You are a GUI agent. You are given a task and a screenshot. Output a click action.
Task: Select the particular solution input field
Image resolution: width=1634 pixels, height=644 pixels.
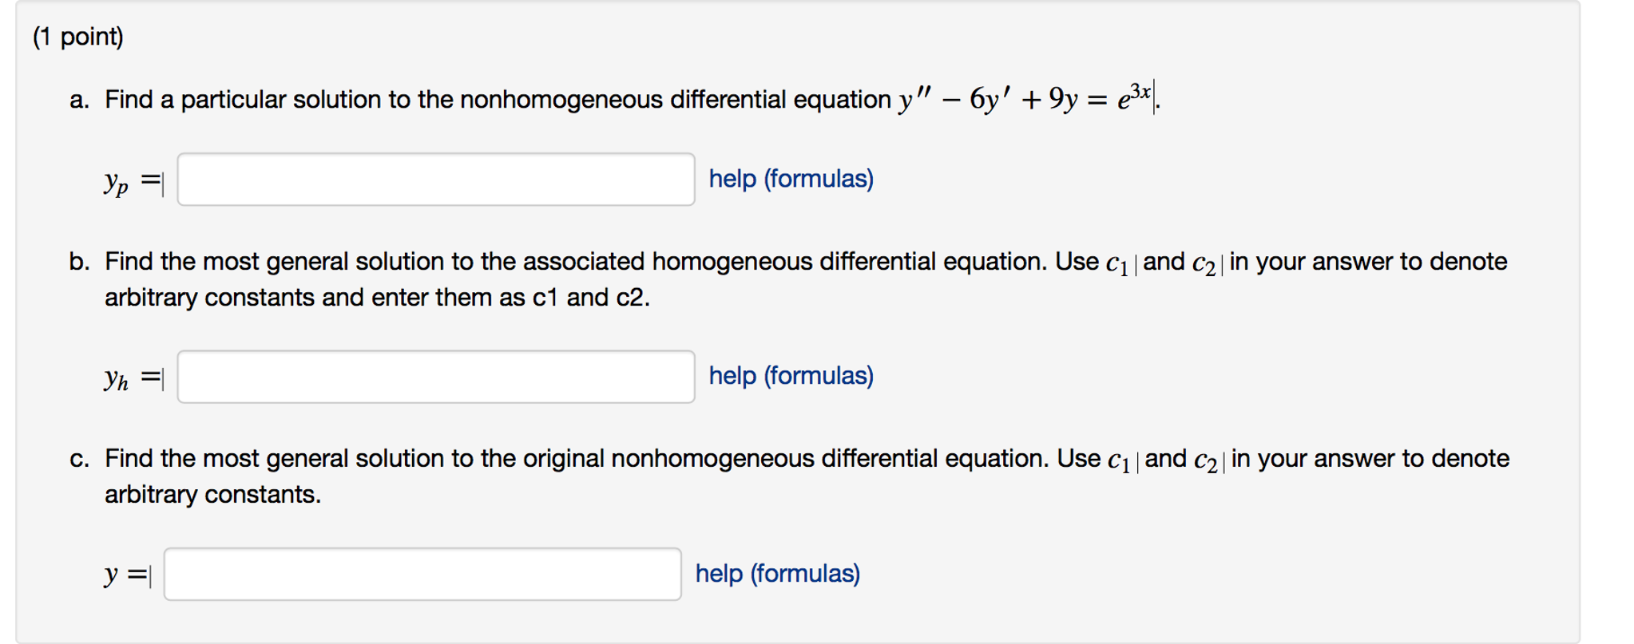coord(435,180)
